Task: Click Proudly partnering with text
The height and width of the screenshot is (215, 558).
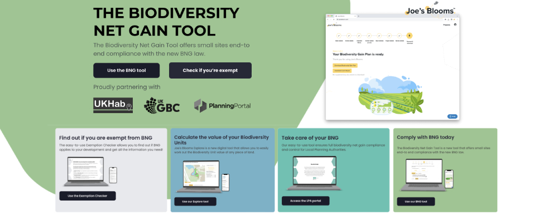Action: tap(127, 87)
